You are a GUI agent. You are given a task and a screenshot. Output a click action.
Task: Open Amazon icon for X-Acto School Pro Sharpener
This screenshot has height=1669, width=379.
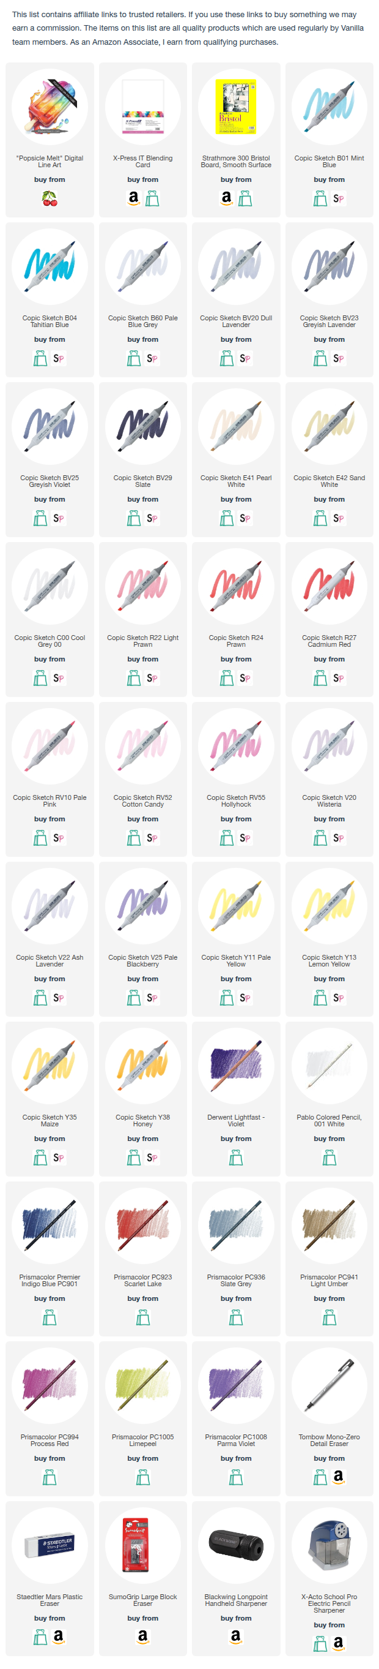(338, 1643)
